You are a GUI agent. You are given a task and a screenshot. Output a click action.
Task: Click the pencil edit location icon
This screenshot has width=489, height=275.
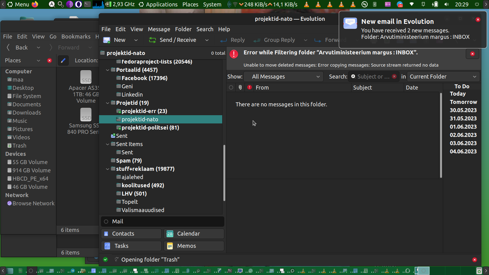pos(63,61)
